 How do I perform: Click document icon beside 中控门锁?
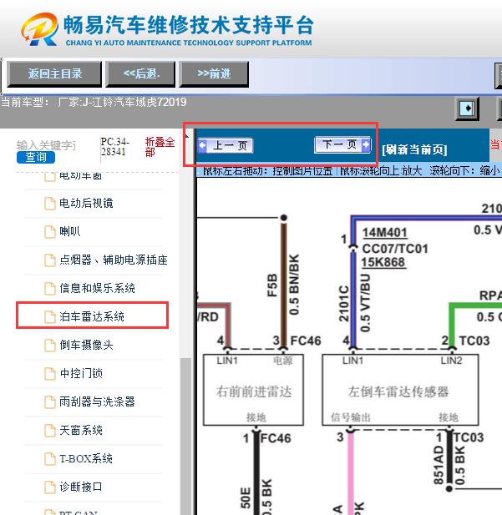click(x=49, y=374)
